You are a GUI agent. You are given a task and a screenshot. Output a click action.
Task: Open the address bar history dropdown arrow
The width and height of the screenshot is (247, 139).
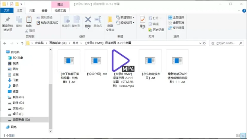200,43
